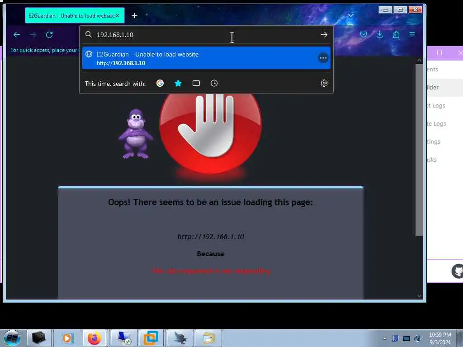Click the GitHub icon in background window
This screenshot has width=463, height=347.
457,271
